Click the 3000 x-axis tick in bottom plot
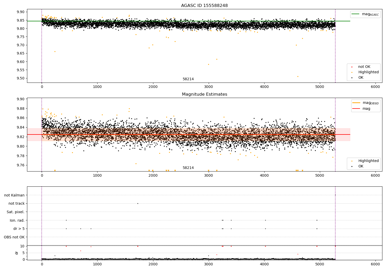386x270 pixels. [208, 264]
